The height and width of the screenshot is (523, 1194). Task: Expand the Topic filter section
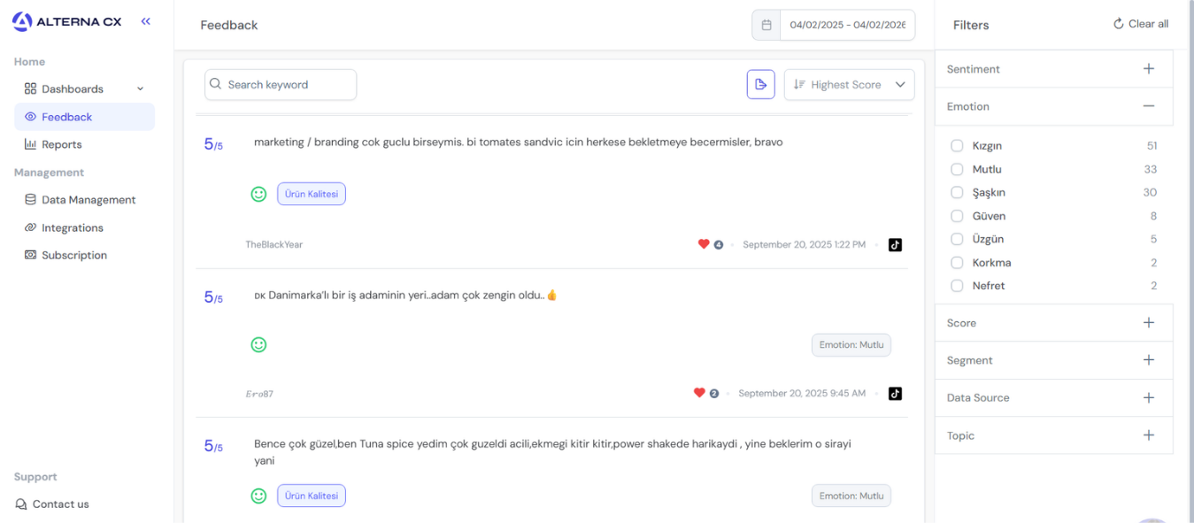[x=1149, y=435]
